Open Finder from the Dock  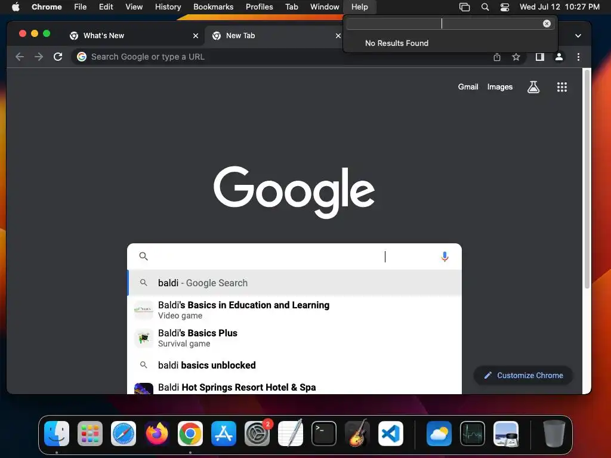(x=57, y=434)
